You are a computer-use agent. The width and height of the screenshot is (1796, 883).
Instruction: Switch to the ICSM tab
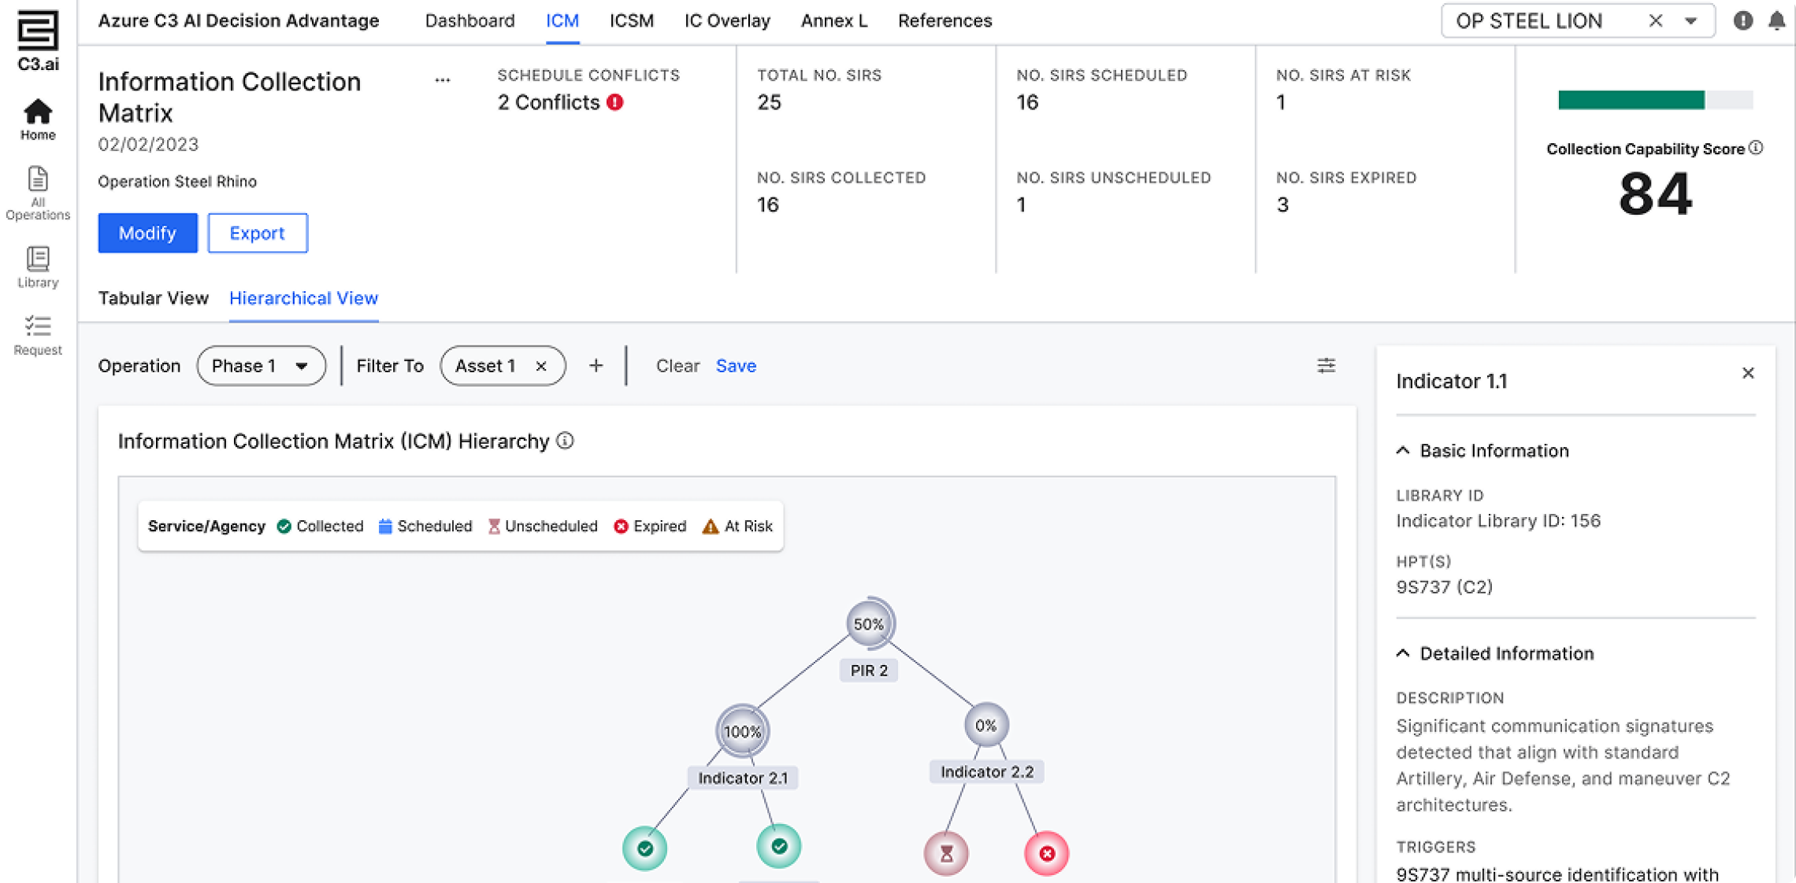point(632,21)
